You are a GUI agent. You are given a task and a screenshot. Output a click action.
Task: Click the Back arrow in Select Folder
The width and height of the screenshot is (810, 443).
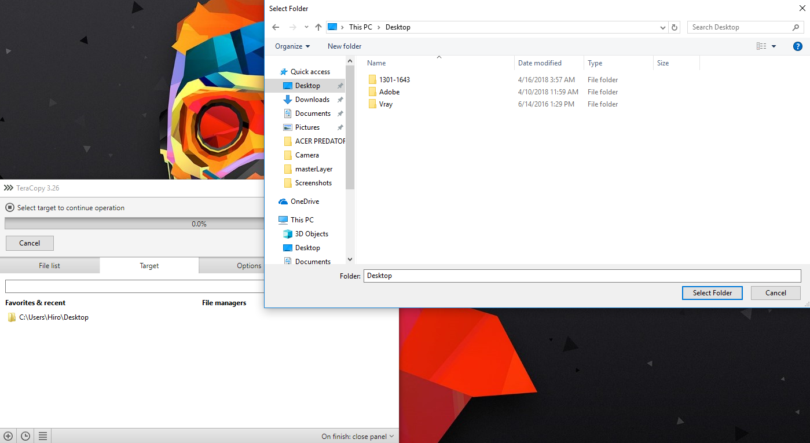[x=276, y=27]
